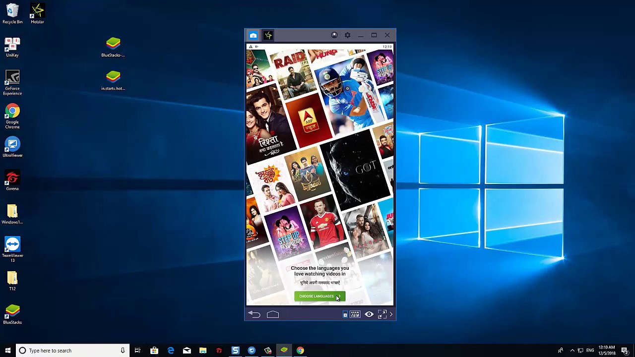
Task: Minimize the BlueStacks window
Action: (361, 35)
